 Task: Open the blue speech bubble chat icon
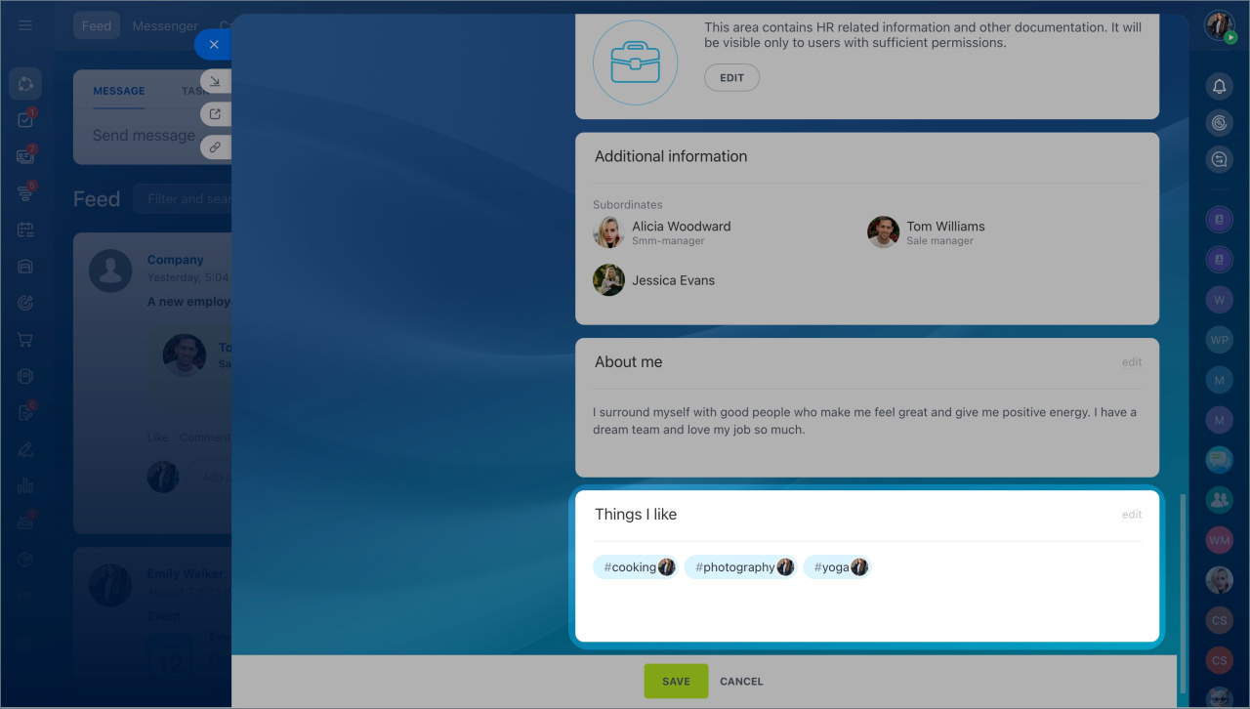tap(1219, 459)
